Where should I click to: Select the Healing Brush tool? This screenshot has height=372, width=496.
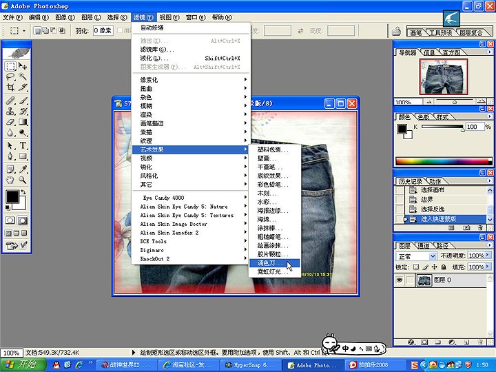click(10, 101)
